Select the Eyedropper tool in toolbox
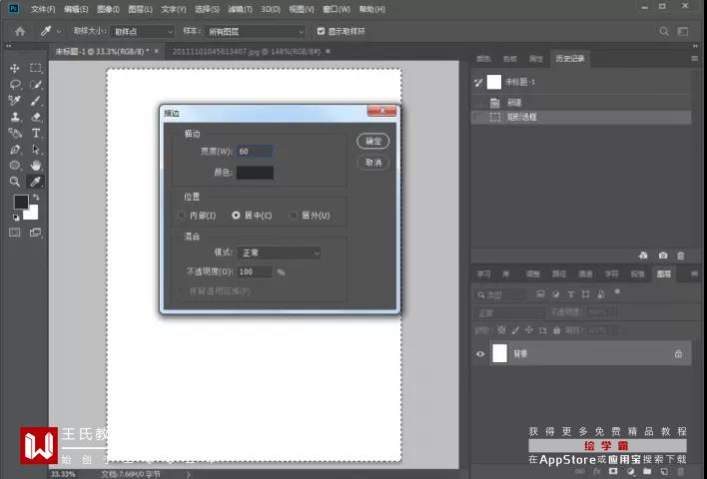 [36, 182]
